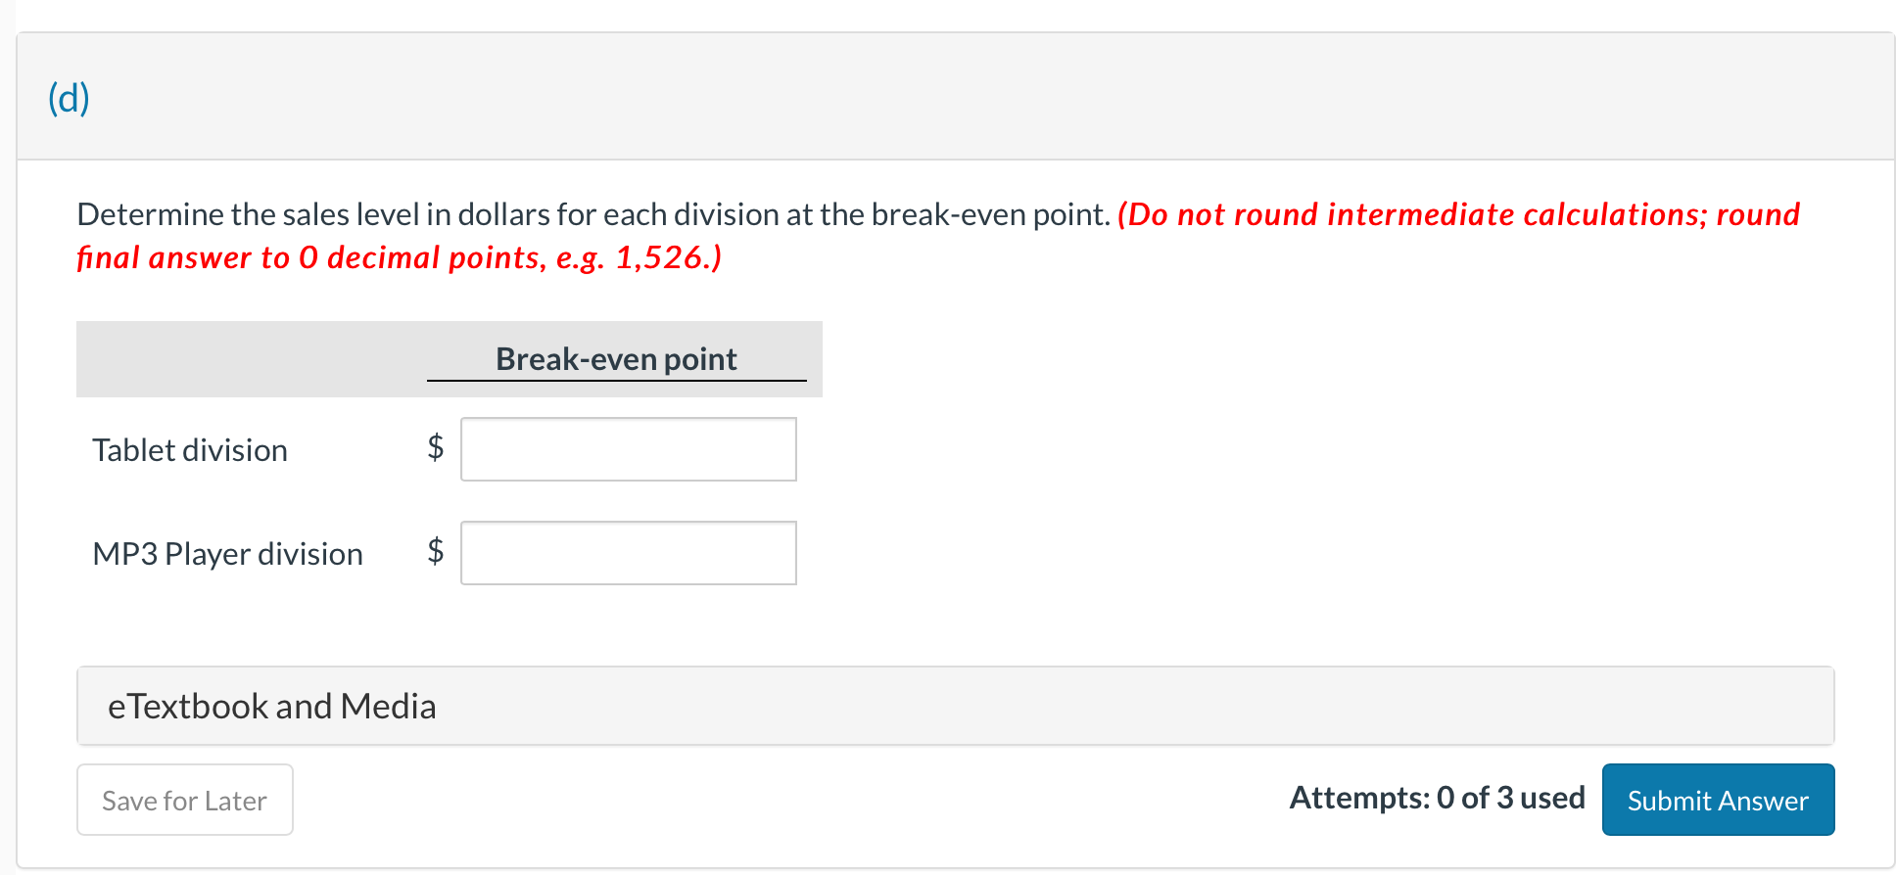This screenshot has height=875, width=1896.
Task: Expand the eTextbook and Media section
Action: 271,706
